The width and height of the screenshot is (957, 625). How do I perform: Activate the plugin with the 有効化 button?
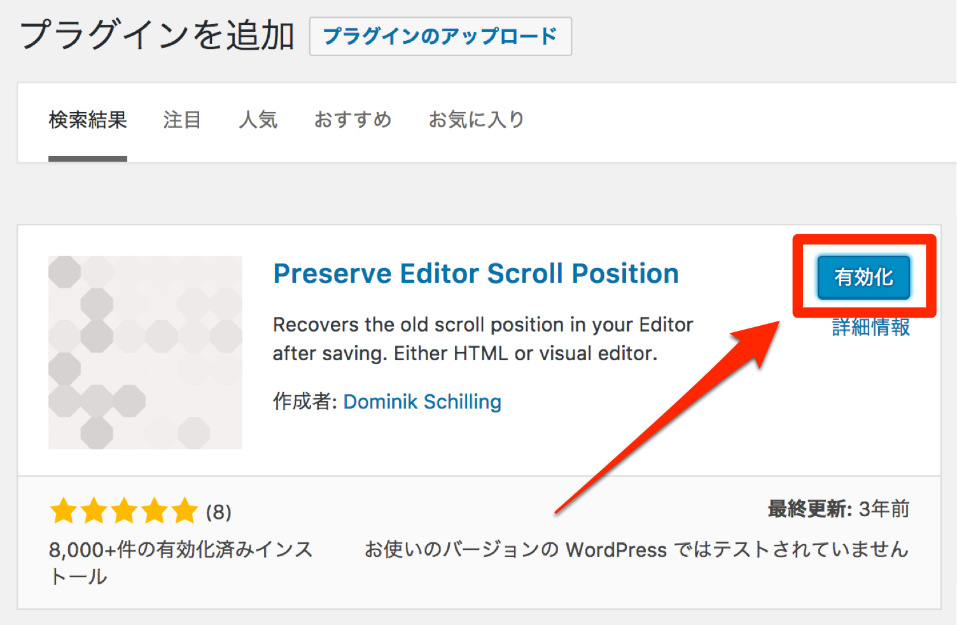pos(863,277)
